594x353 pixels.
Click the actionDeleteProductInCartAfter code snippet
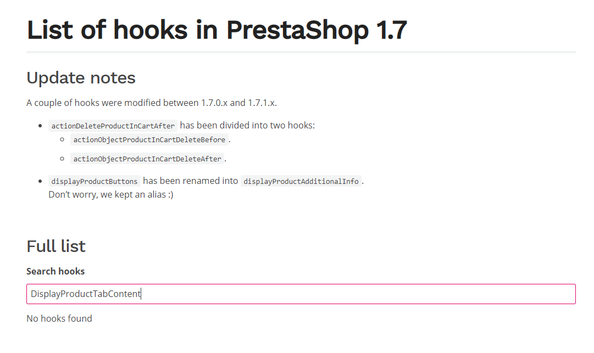point(113,126)
